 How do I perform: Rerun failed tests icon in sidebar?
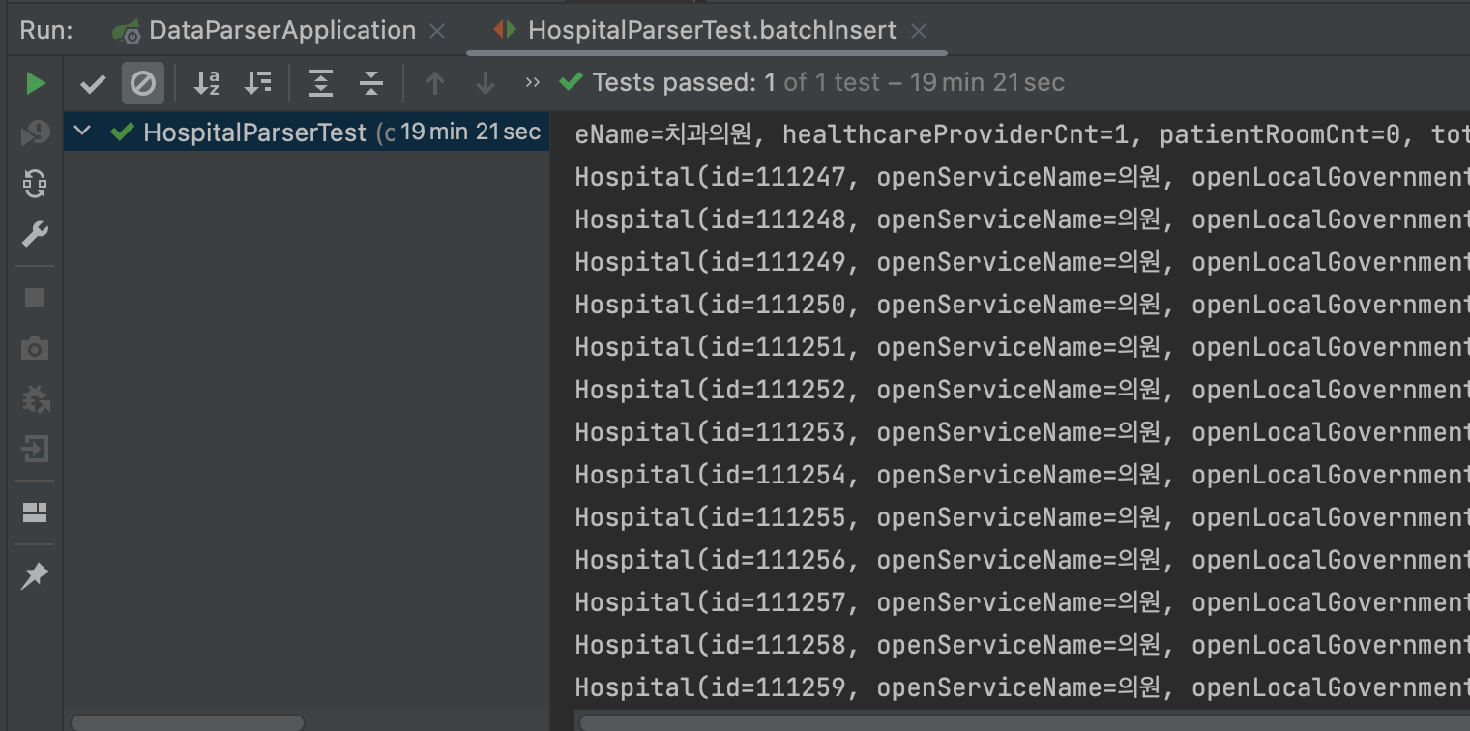tap(35, 133)
